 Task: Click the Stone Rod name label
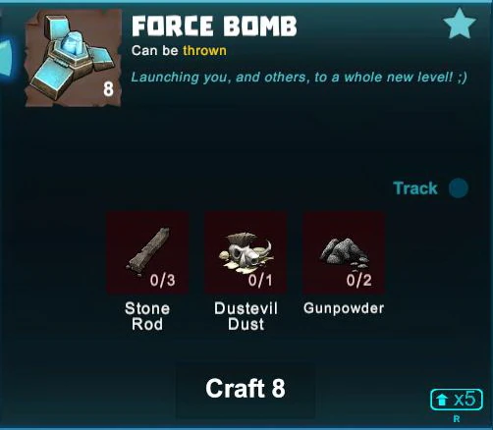(x=147, y=316)
